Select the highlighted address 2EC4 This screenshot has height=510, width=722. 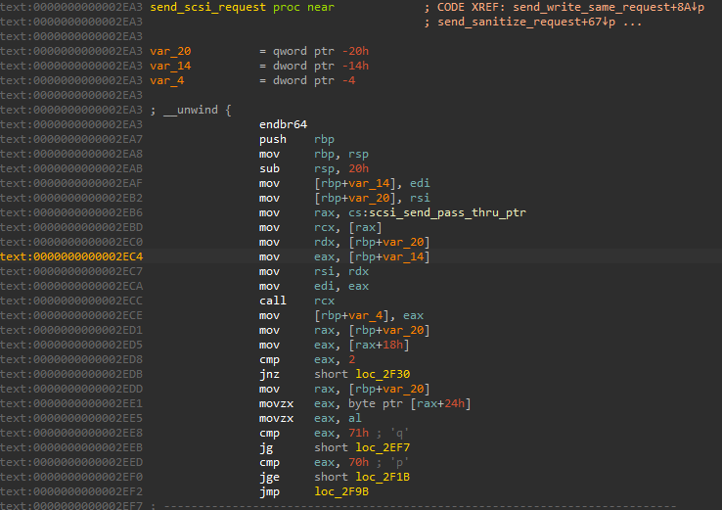71,256
